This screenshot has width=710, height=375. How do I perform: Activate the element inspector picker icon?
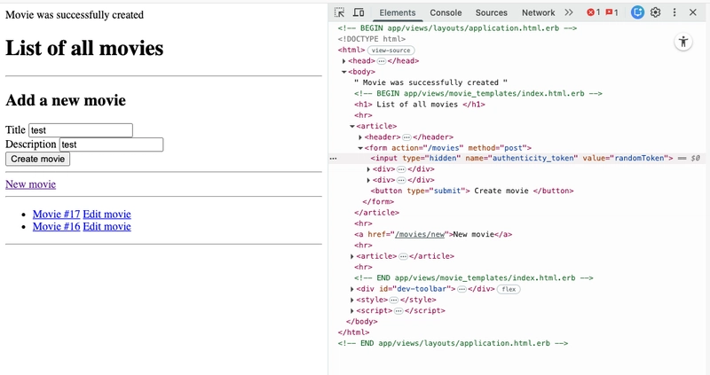(339, 12)
